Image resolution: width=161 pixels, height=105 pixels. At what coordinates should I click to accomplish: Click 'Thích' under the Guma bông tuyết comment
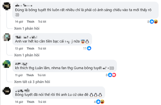click(x=30, y=75)
